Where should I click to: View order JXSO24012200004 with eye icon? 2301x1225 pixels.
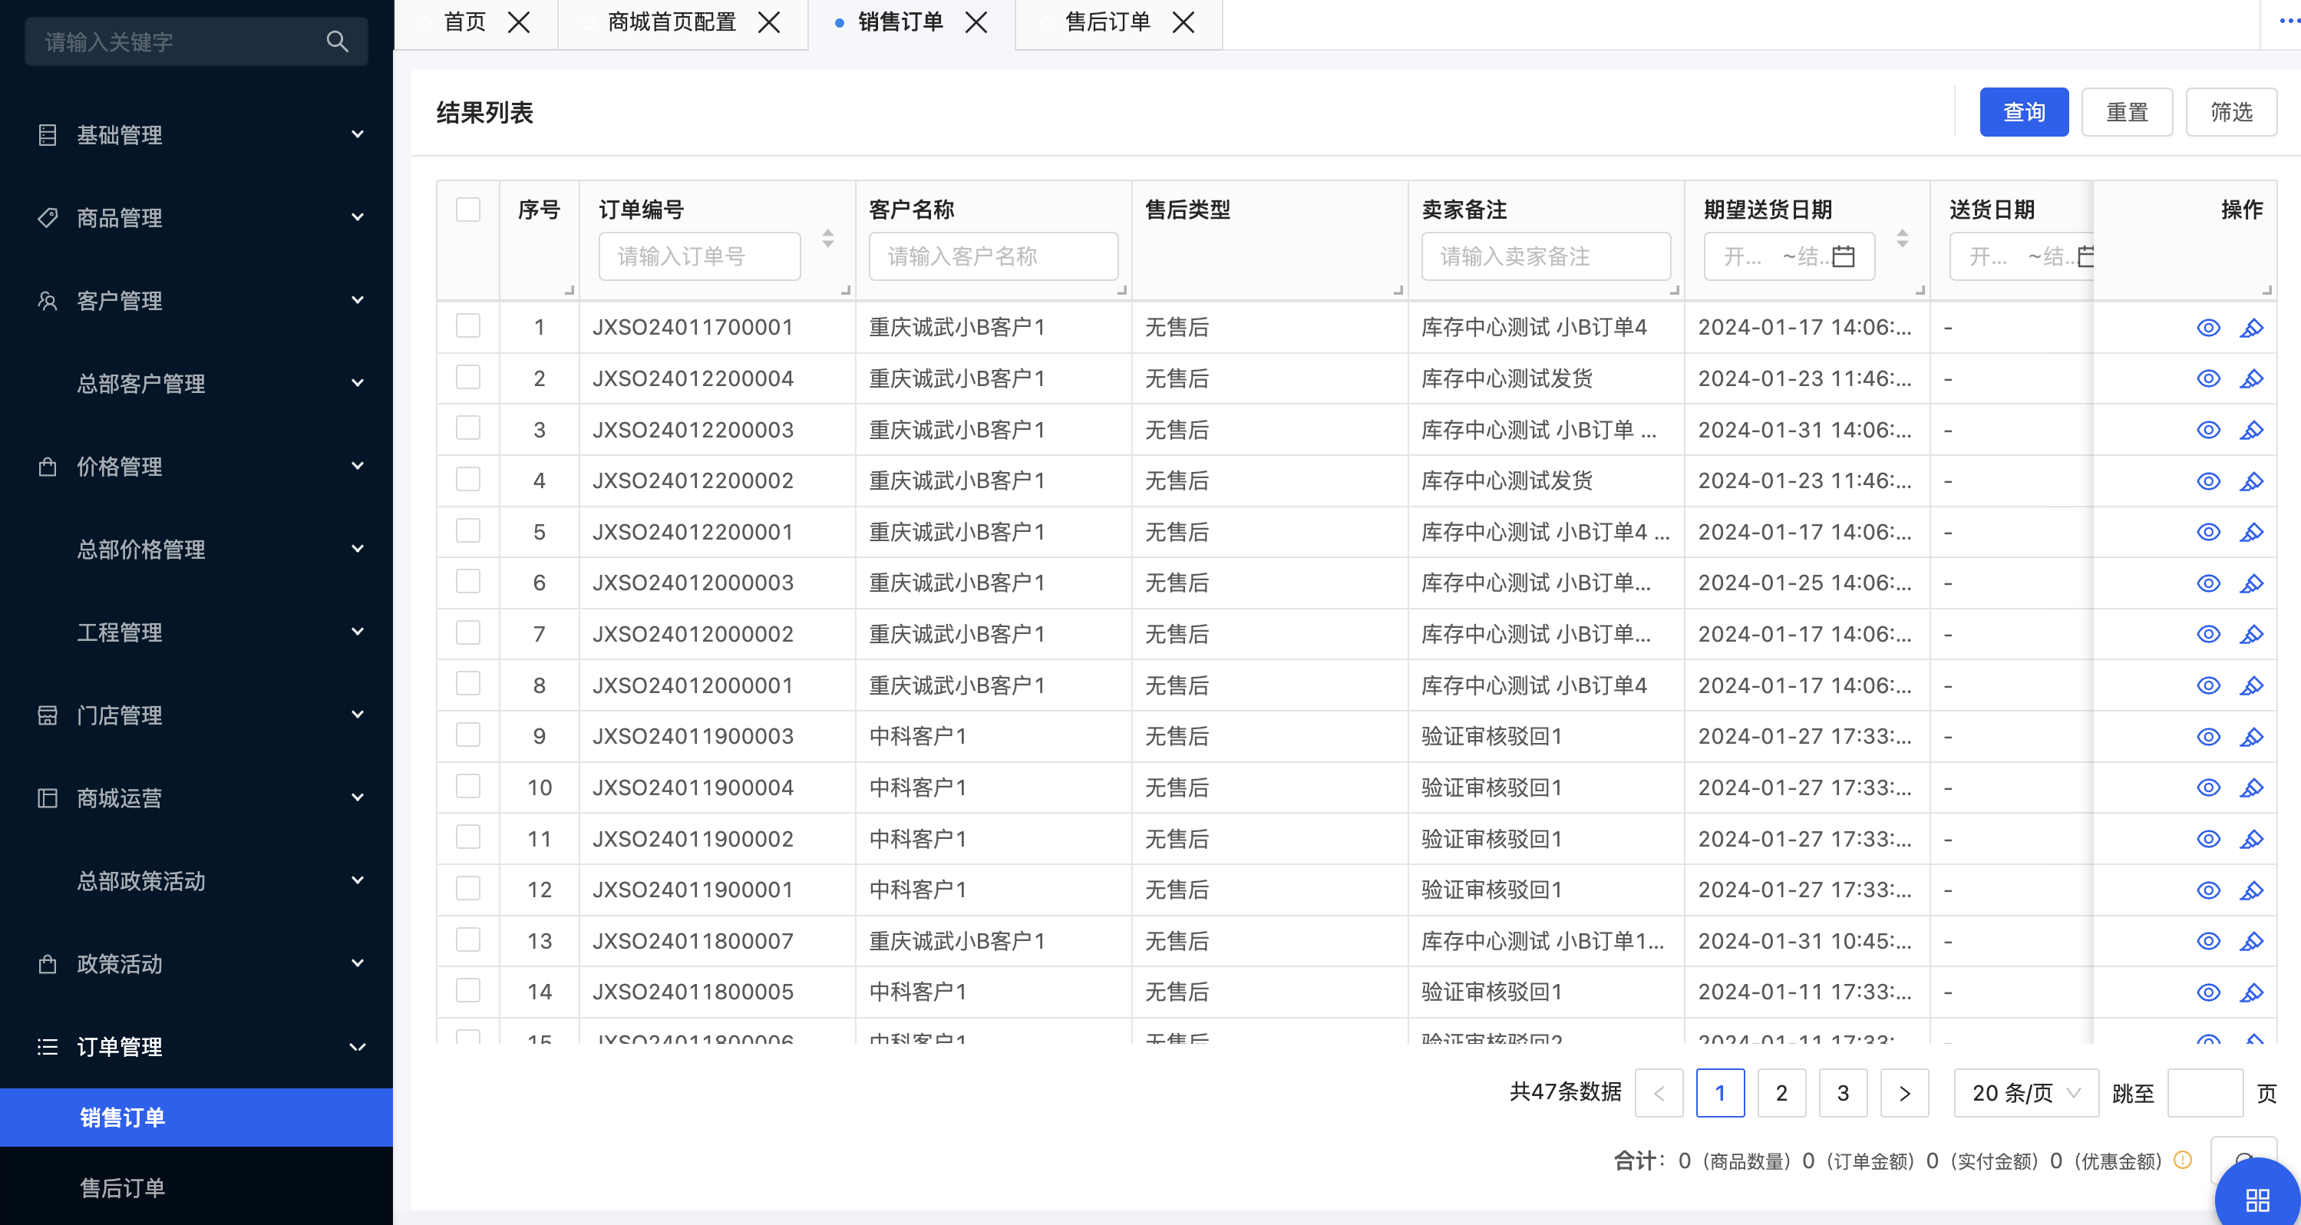[x=2208, y=379]
